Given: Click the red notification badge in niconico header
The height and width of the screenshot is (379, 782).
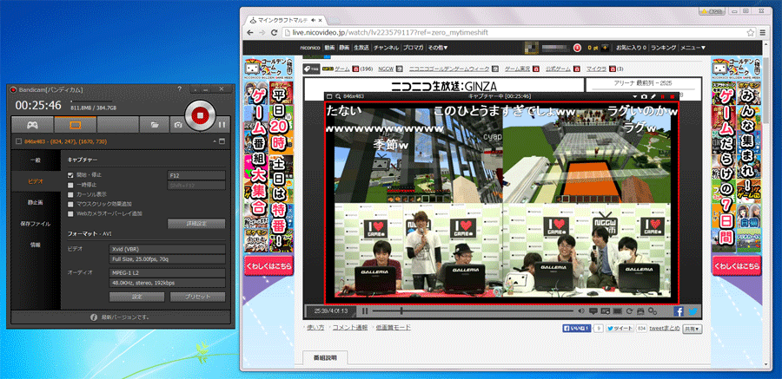Looking at the screenshot, I should pos(577,48).
